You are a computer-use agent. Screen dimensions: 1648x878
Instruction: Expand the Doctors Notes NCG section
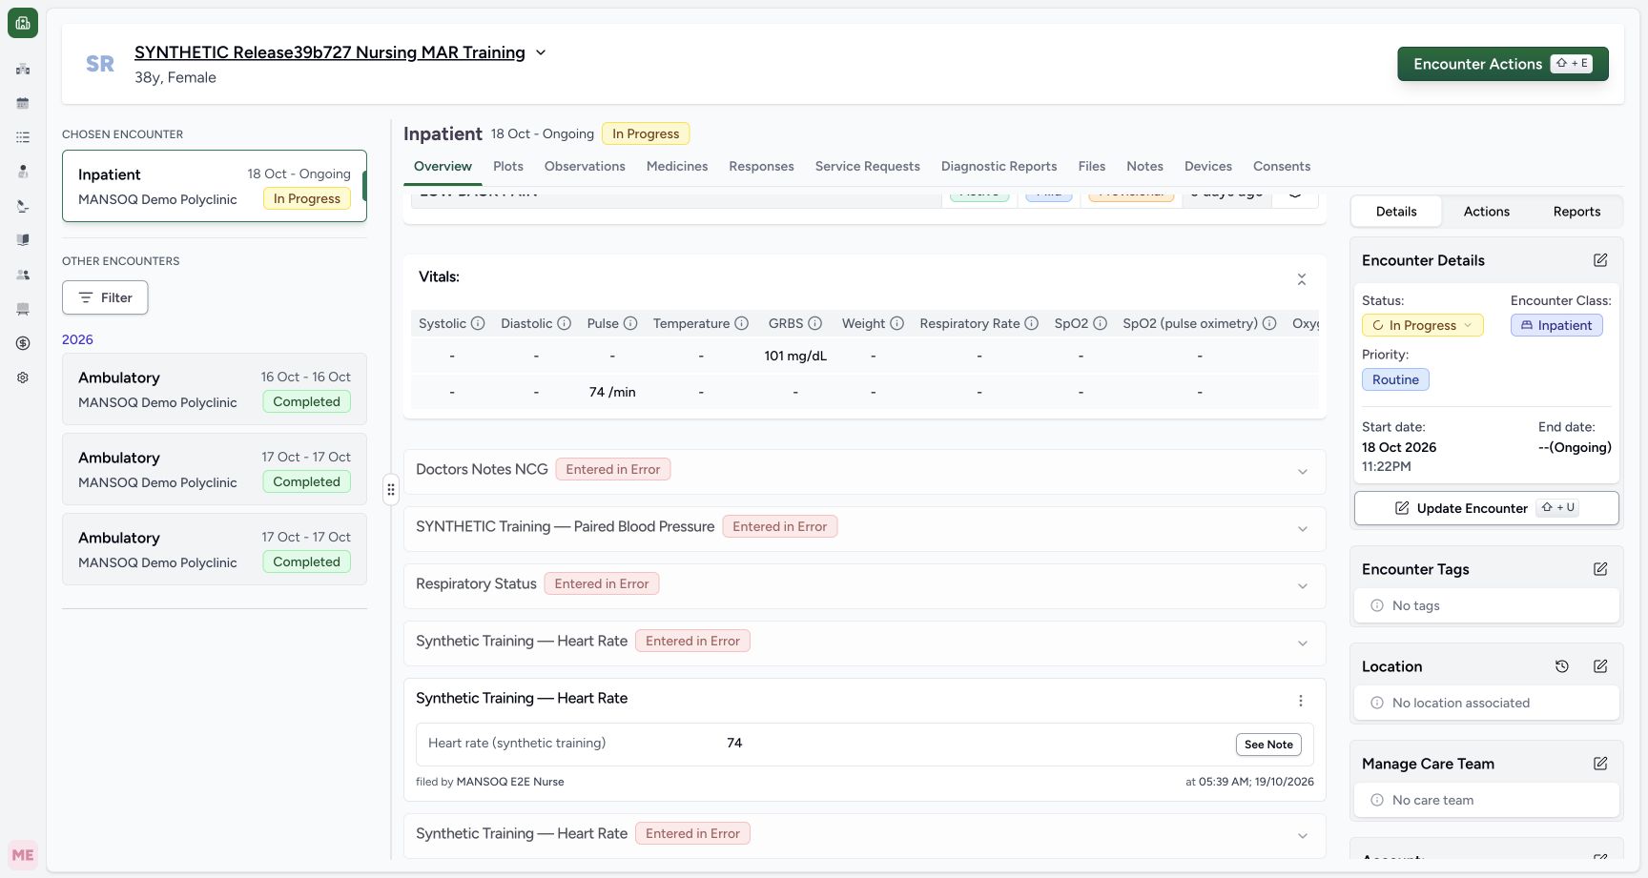coord(1302,472)
